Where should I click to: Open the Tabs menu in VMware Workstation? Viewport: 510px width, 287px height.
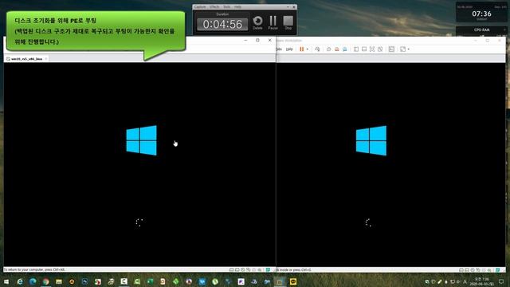[x=279, y=49]
